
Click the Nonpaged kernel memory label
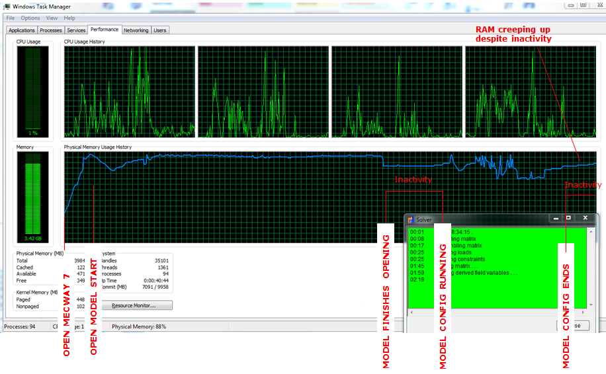click(27, 306)
